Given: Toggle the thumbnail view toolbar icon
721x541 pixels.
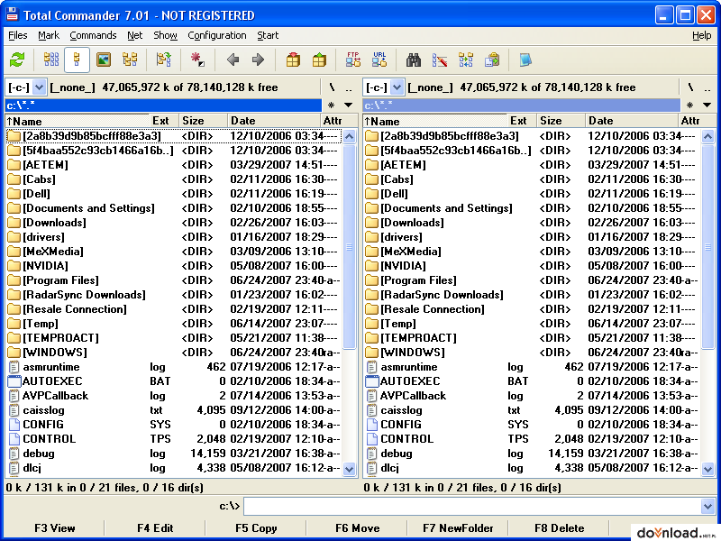Looking at the screenshot, I should click(x=104, y=60).
